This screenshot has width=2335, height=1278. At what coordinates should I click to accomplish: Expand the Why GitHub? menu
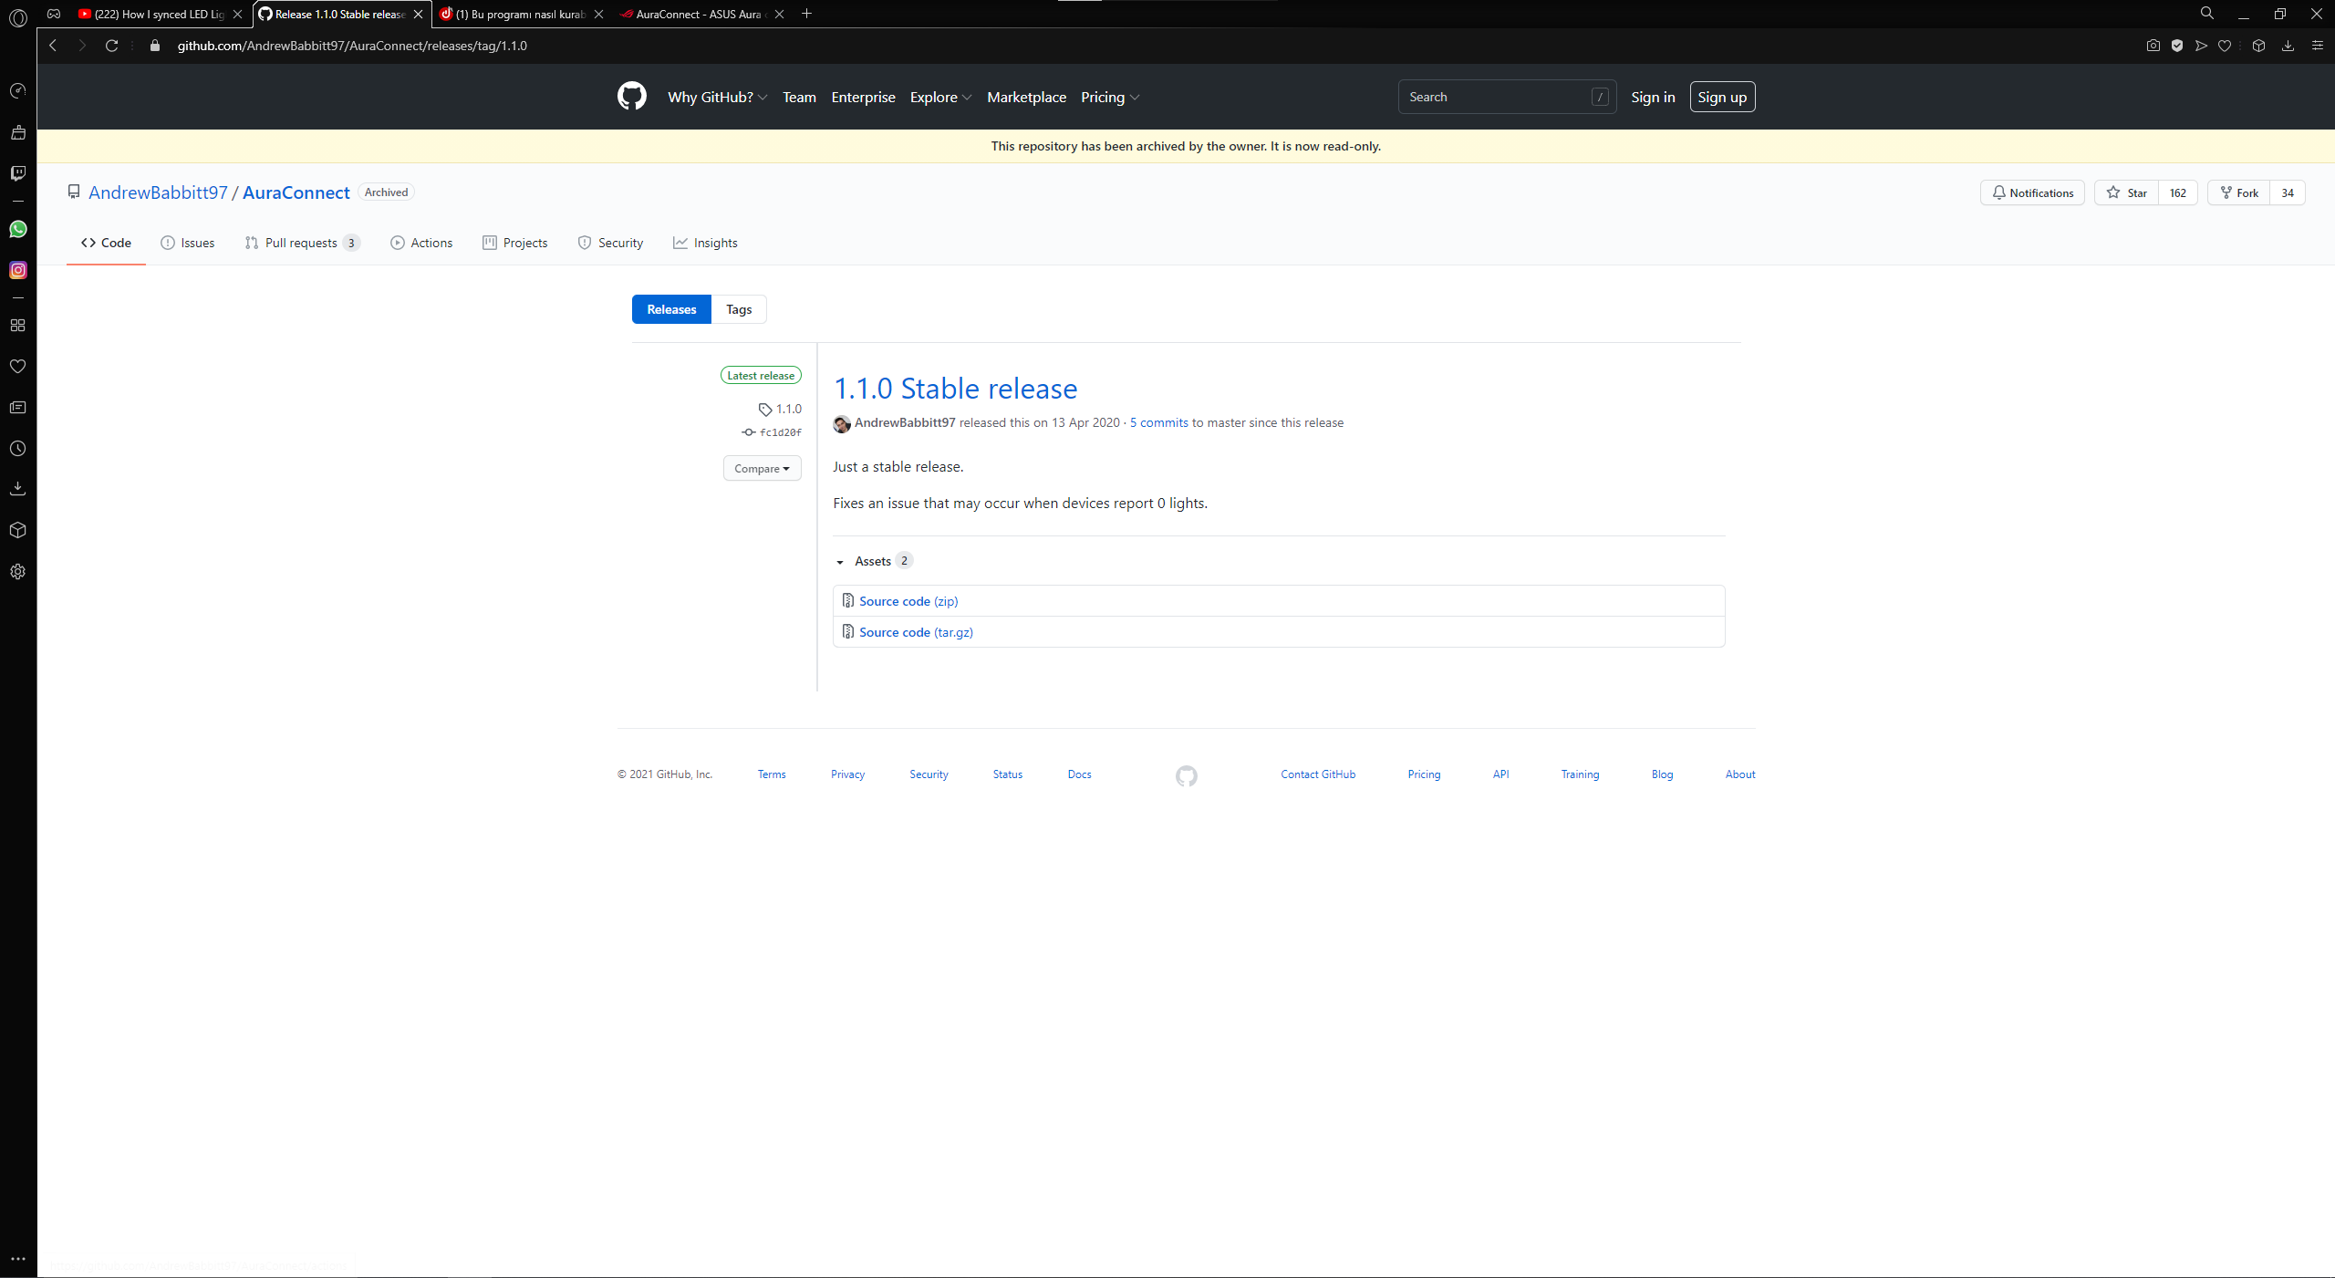point(717,98)
